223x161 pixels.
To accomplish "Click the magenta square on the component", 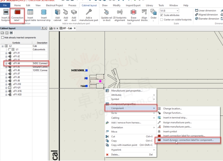I will tap(100, 81).
